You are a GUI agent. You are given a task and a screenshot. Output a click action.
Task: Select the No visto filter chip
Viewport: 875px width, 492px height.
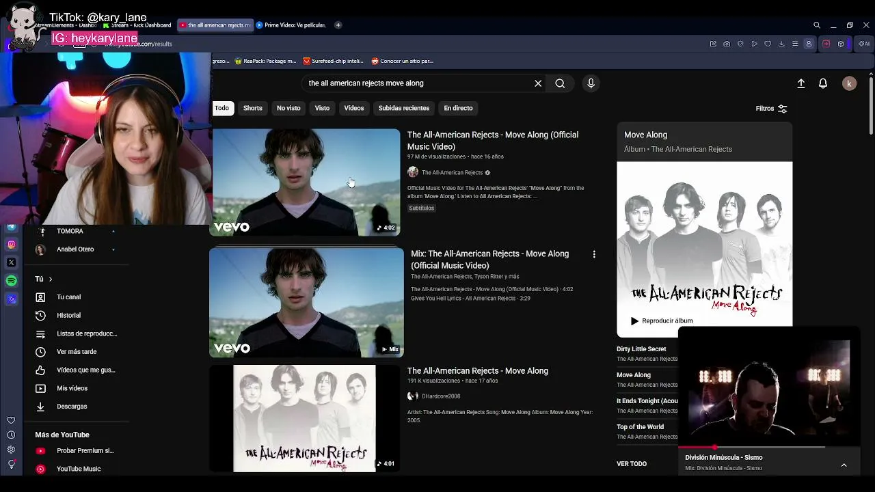288,108
